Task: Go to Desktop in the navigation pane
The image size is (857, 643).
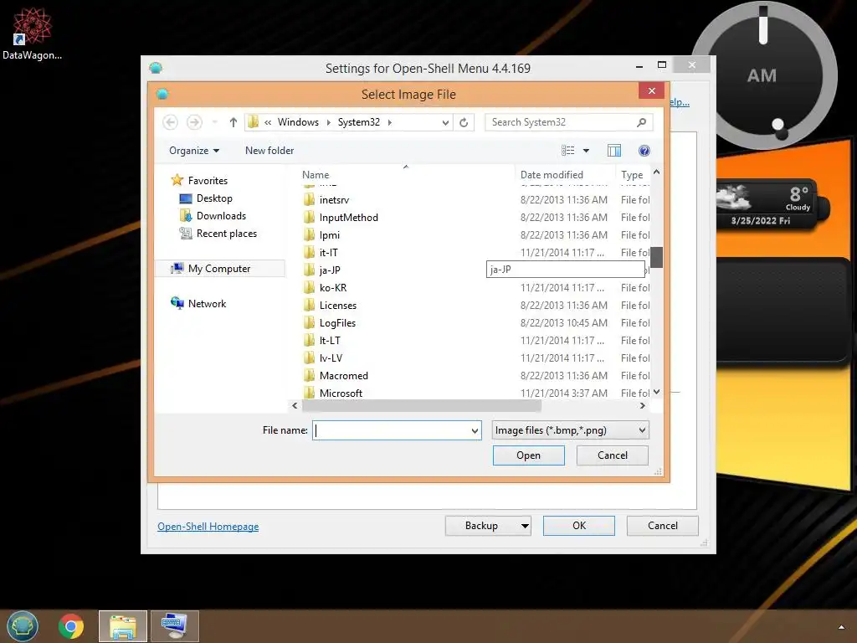Action: tap(214, 198)
